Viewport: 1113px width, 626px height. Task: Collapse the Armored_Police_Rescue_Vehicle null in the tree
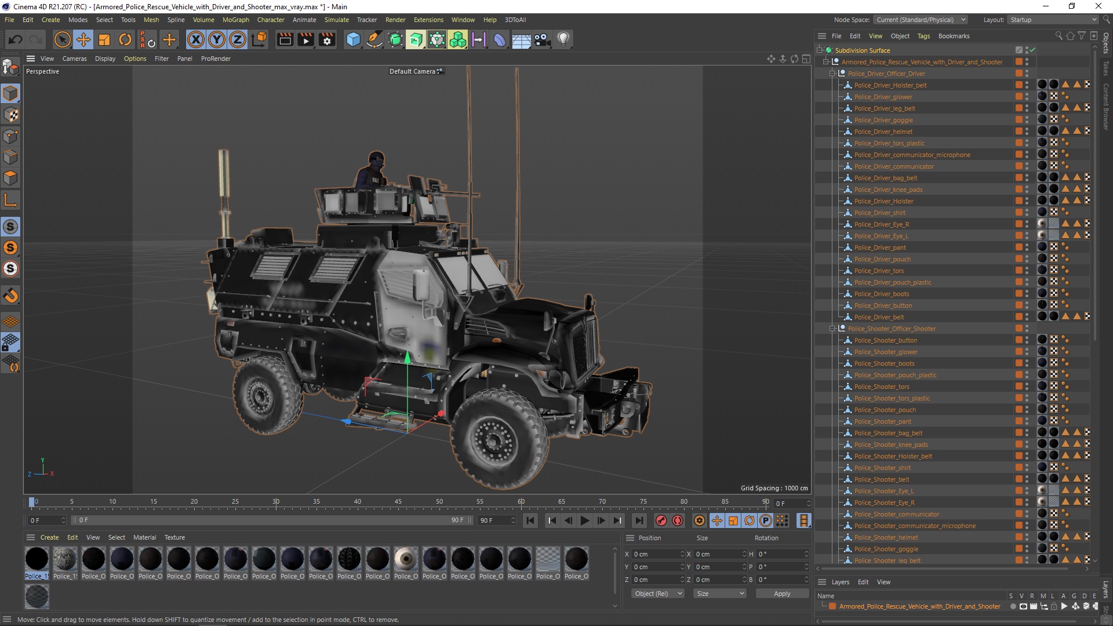coord(826,61)
